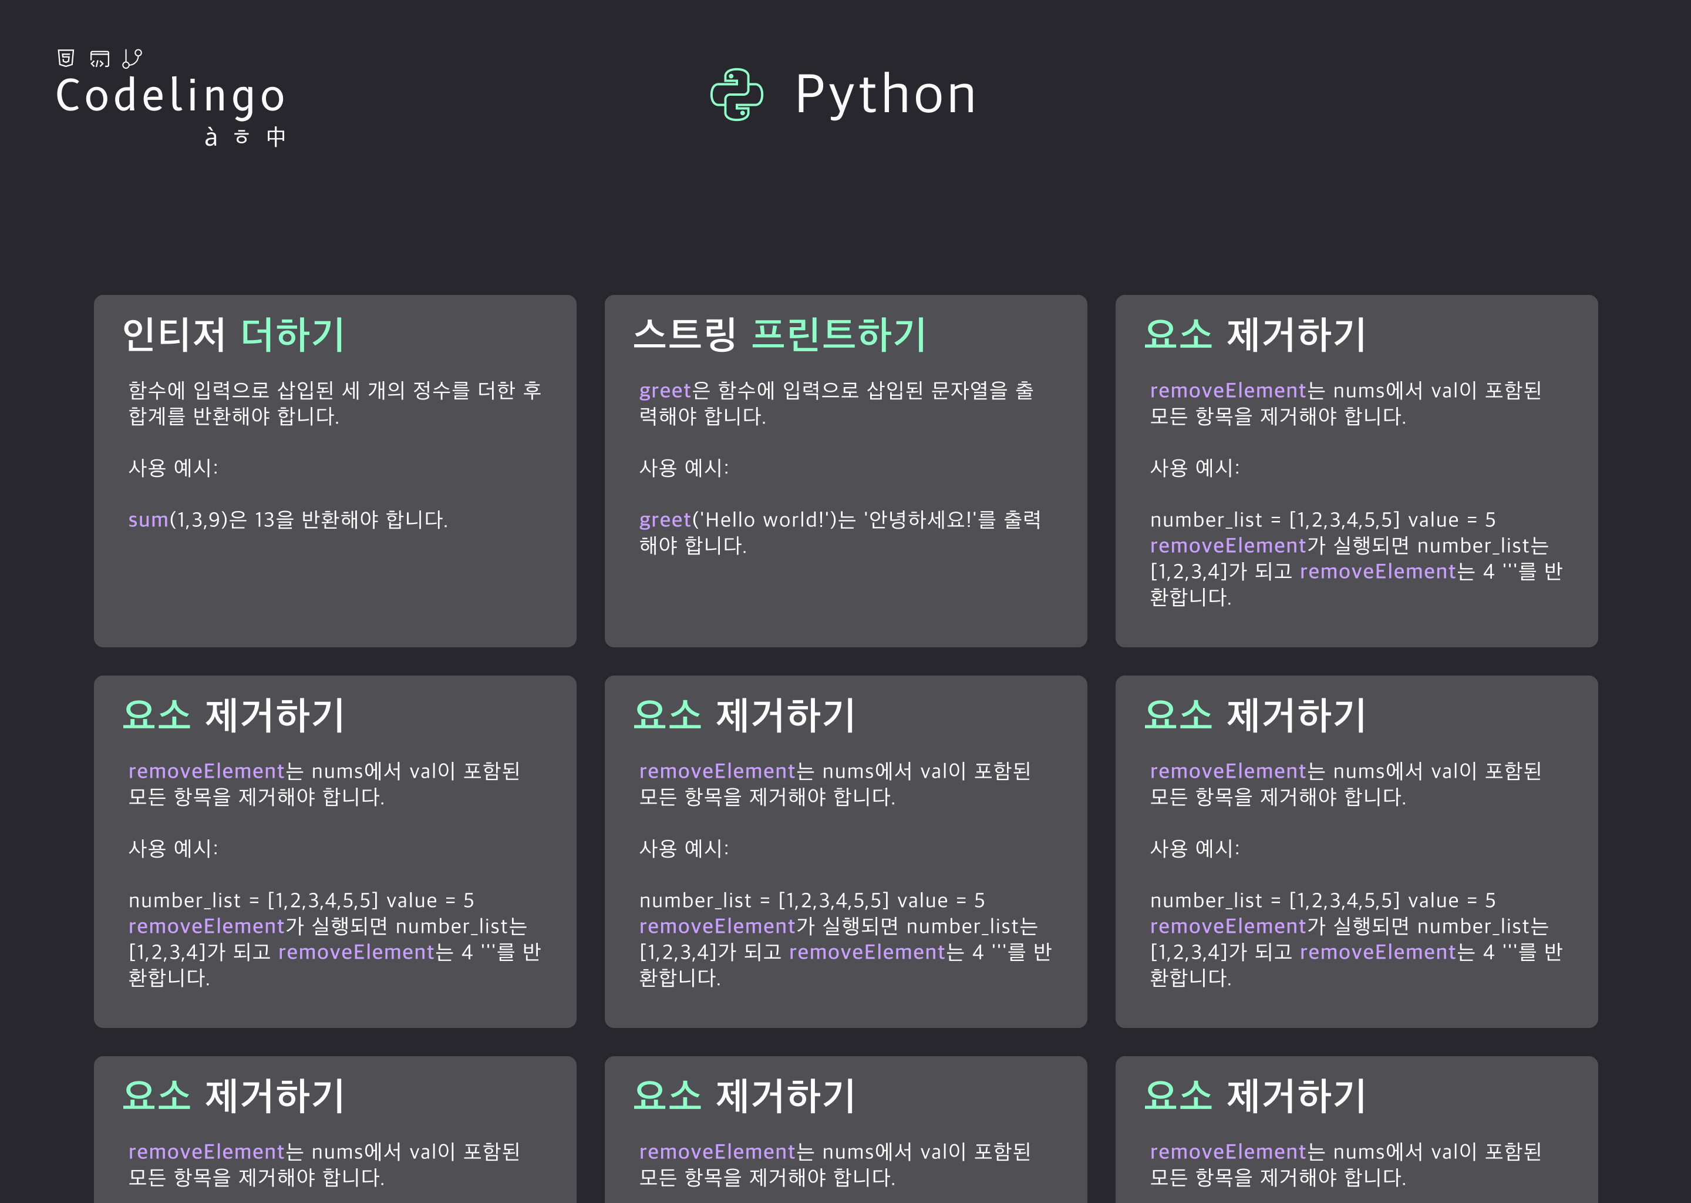Viewport: 1691px width, 1203px height.
Task: Click 사용 예시 label in 인티저 더하기 card
Action: tap(173, 468)
